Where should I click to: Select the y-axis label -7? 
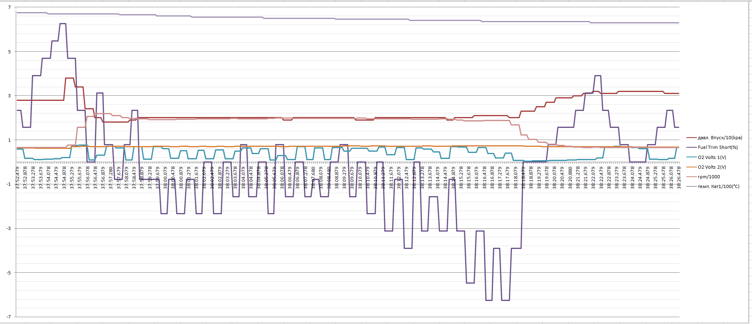[9, 317]
